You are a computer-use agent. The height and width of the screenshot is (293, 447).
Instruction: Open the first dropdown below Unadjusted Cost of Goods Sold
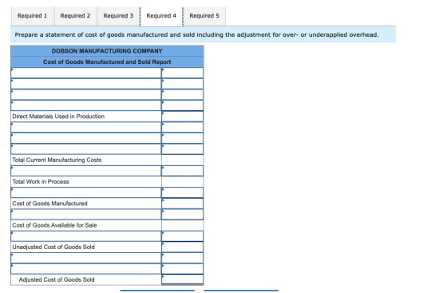86,258
